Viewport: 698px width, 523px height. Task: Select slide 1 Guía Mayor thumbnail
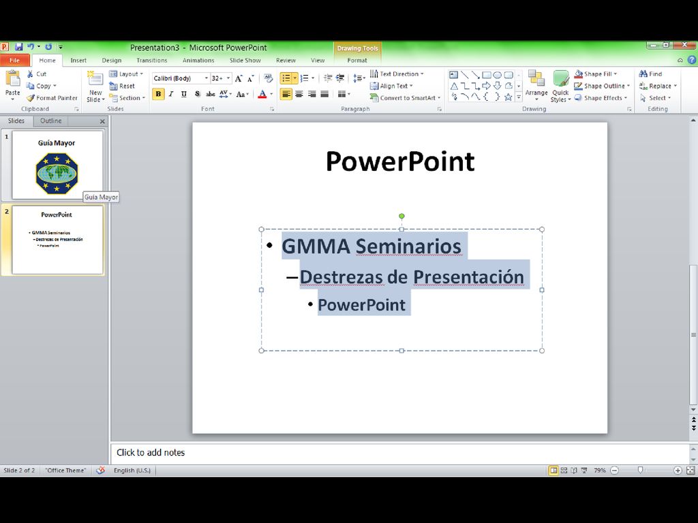[x=57, y=165]
